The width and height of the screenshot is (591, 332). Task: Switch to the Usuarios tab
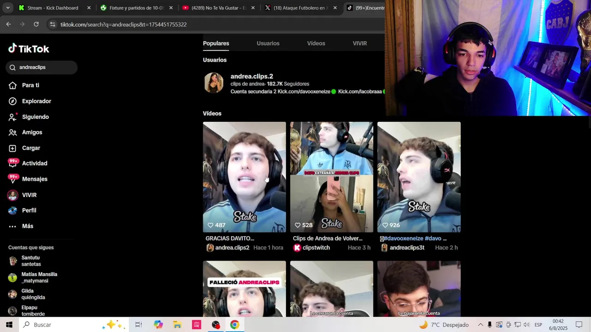point(268,43)
